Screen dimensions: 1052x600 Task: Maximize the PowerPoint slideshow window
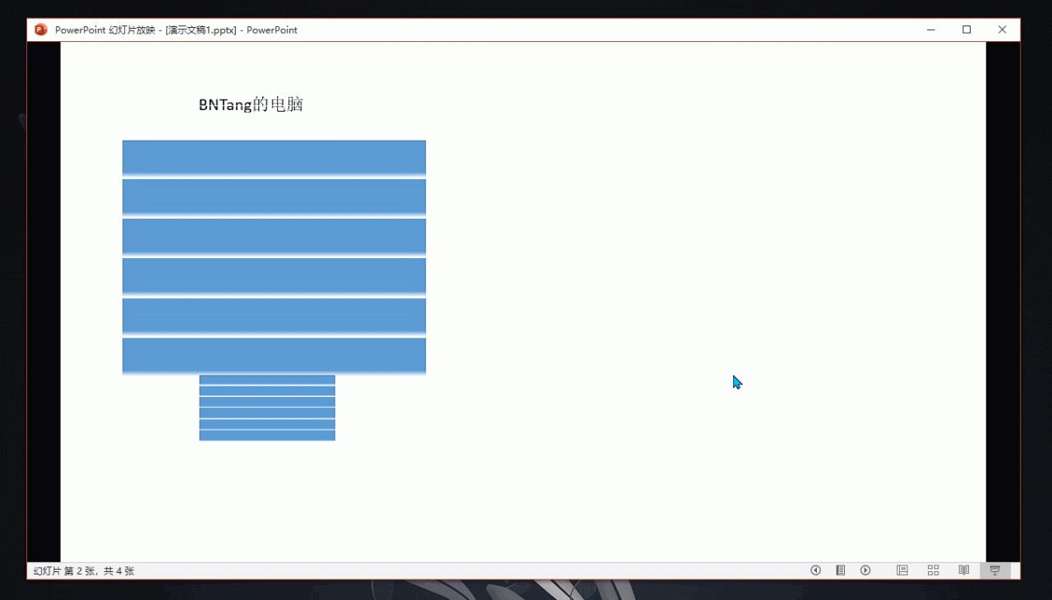tap(967, 30)
